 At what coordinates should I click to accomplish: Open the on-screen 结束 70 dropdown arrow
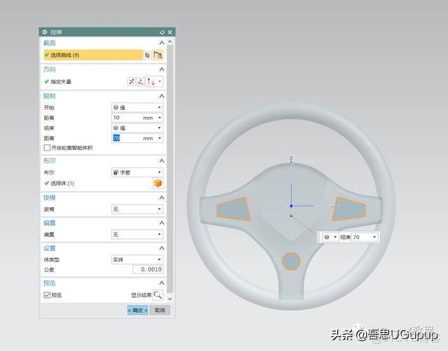pyautogui.click(x=374, y=237)
